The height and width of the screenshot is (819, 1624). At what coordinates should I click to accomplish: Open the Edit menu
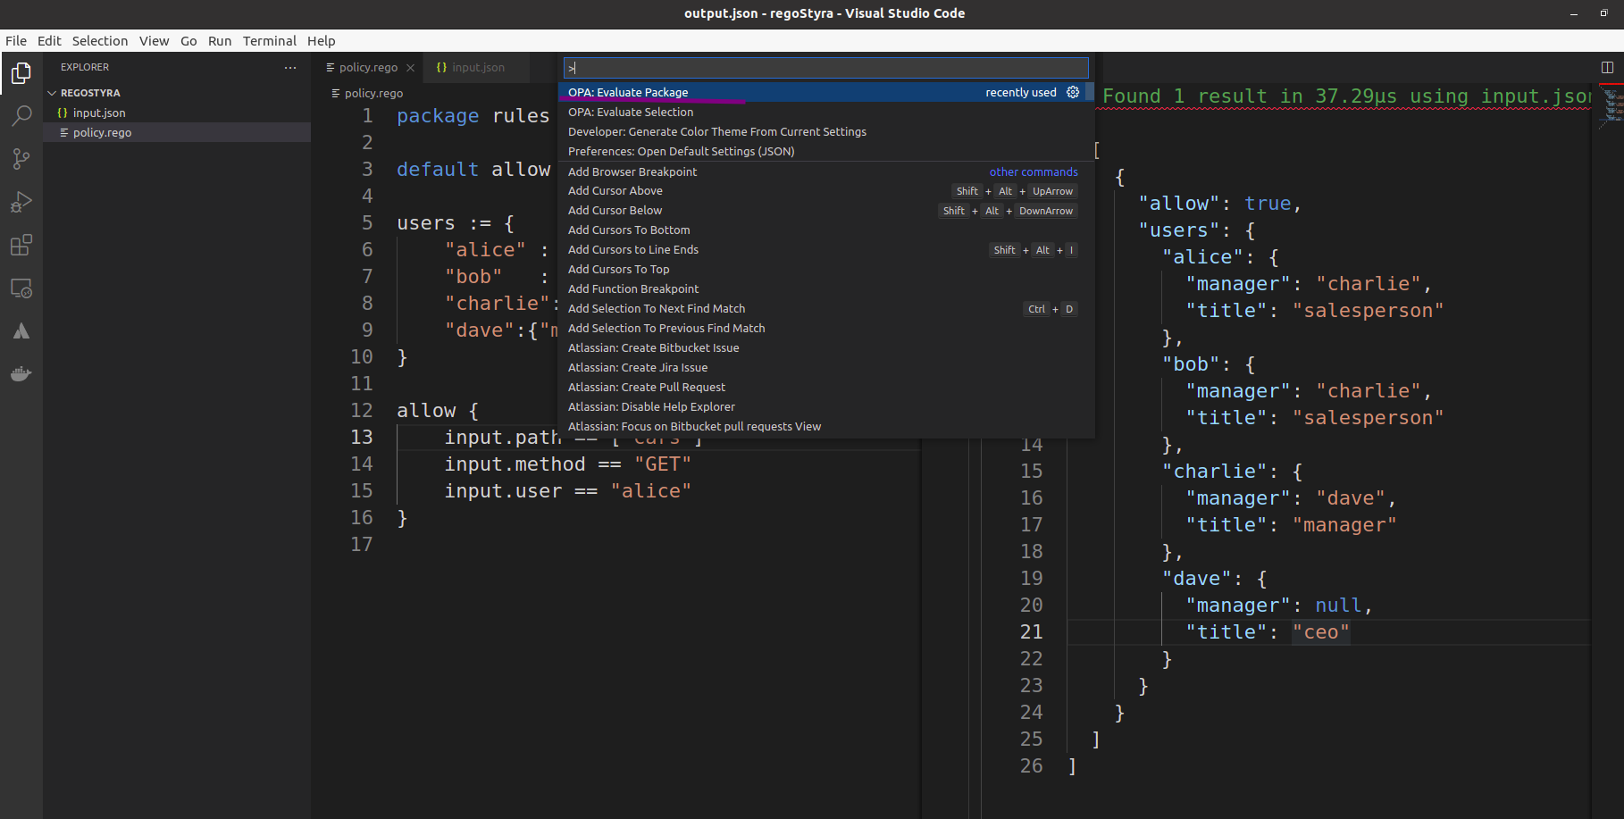point(49,41)
